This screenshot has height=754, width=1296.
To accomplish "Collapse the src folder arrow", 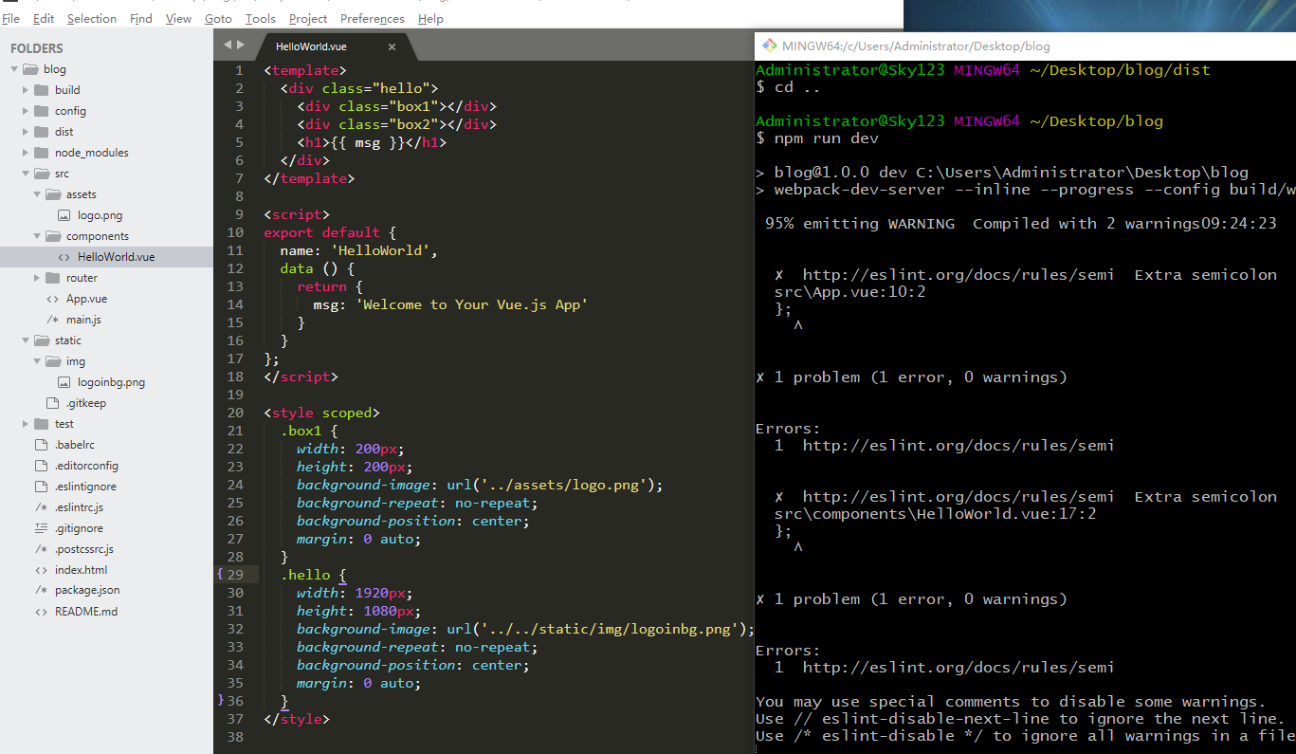I will 26,174.
